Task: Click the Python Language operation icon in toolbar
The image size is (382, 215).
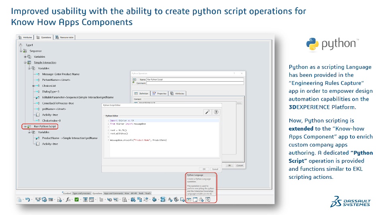Action: (x=189, y=199)
